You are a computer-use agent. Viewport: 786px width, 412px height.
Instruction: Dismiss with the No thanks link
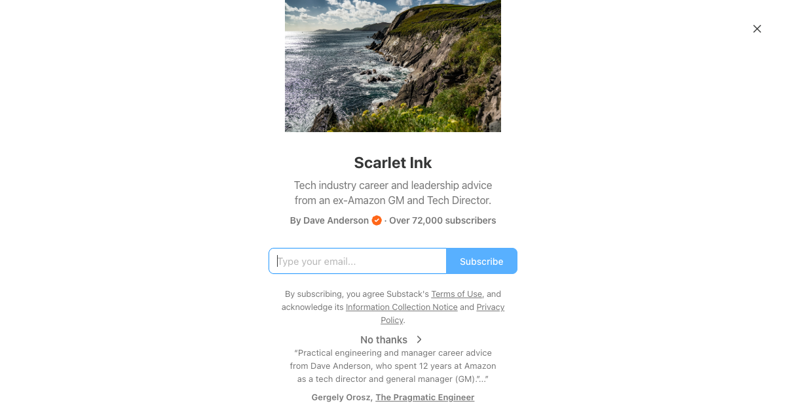[384, 339]
